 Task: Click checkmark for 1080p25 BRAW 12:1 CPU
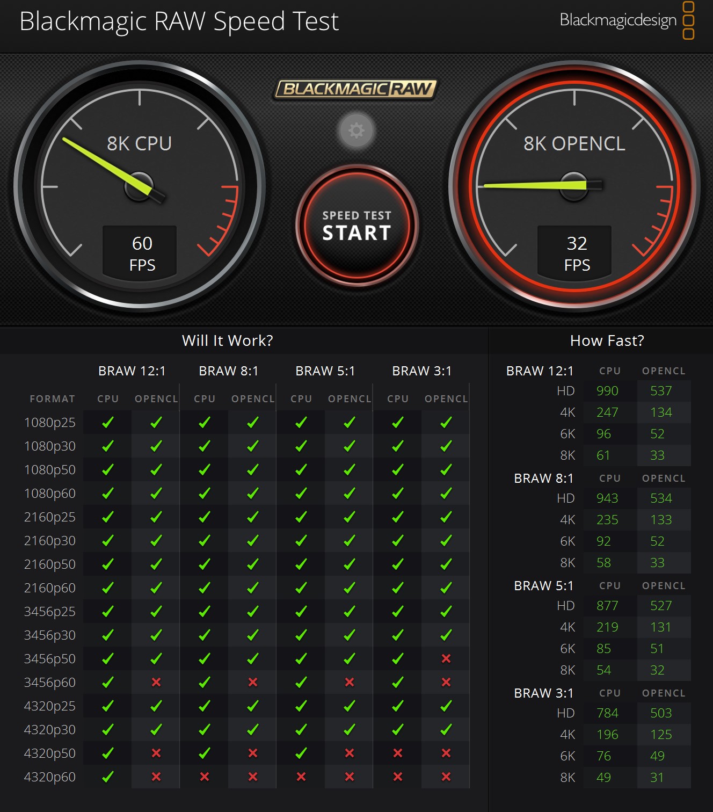[108, 423]
